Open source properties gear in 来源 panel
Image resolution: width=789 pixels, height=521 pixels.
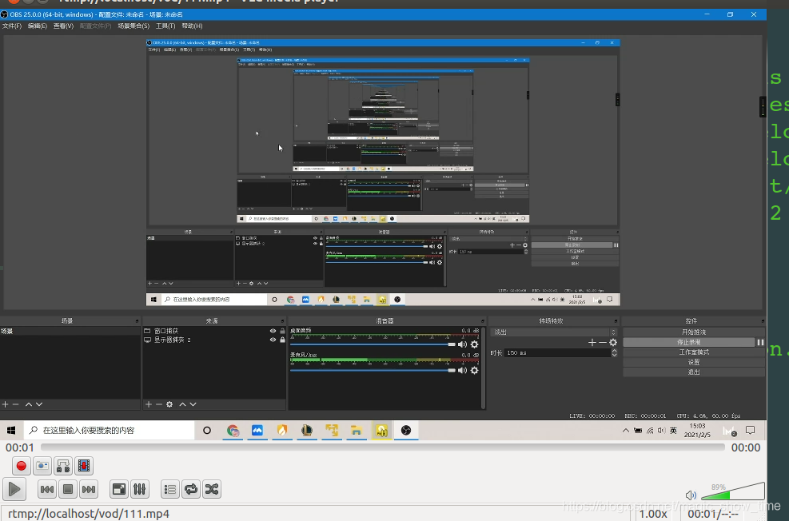click(169, 404)
